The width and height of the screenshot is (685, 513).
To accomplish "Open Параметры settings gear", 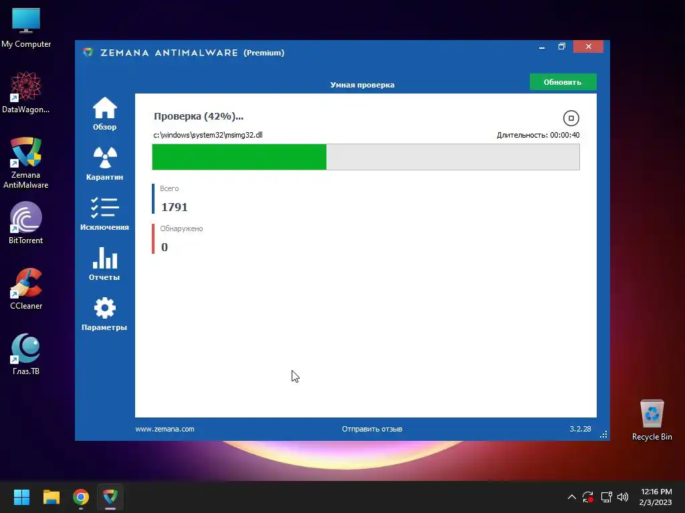I will [104, 314].
